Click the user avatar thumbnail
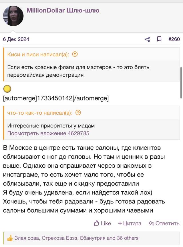Viewport: 183px width, 247px height. click(13, 16)
